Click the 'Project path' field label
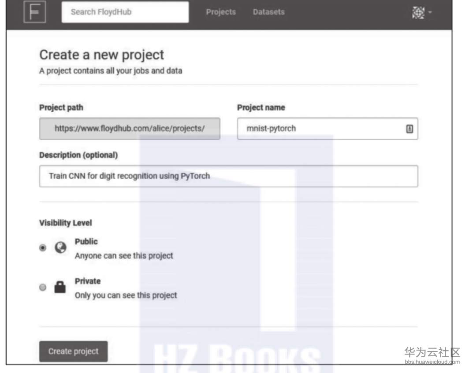 pos(61,107)
